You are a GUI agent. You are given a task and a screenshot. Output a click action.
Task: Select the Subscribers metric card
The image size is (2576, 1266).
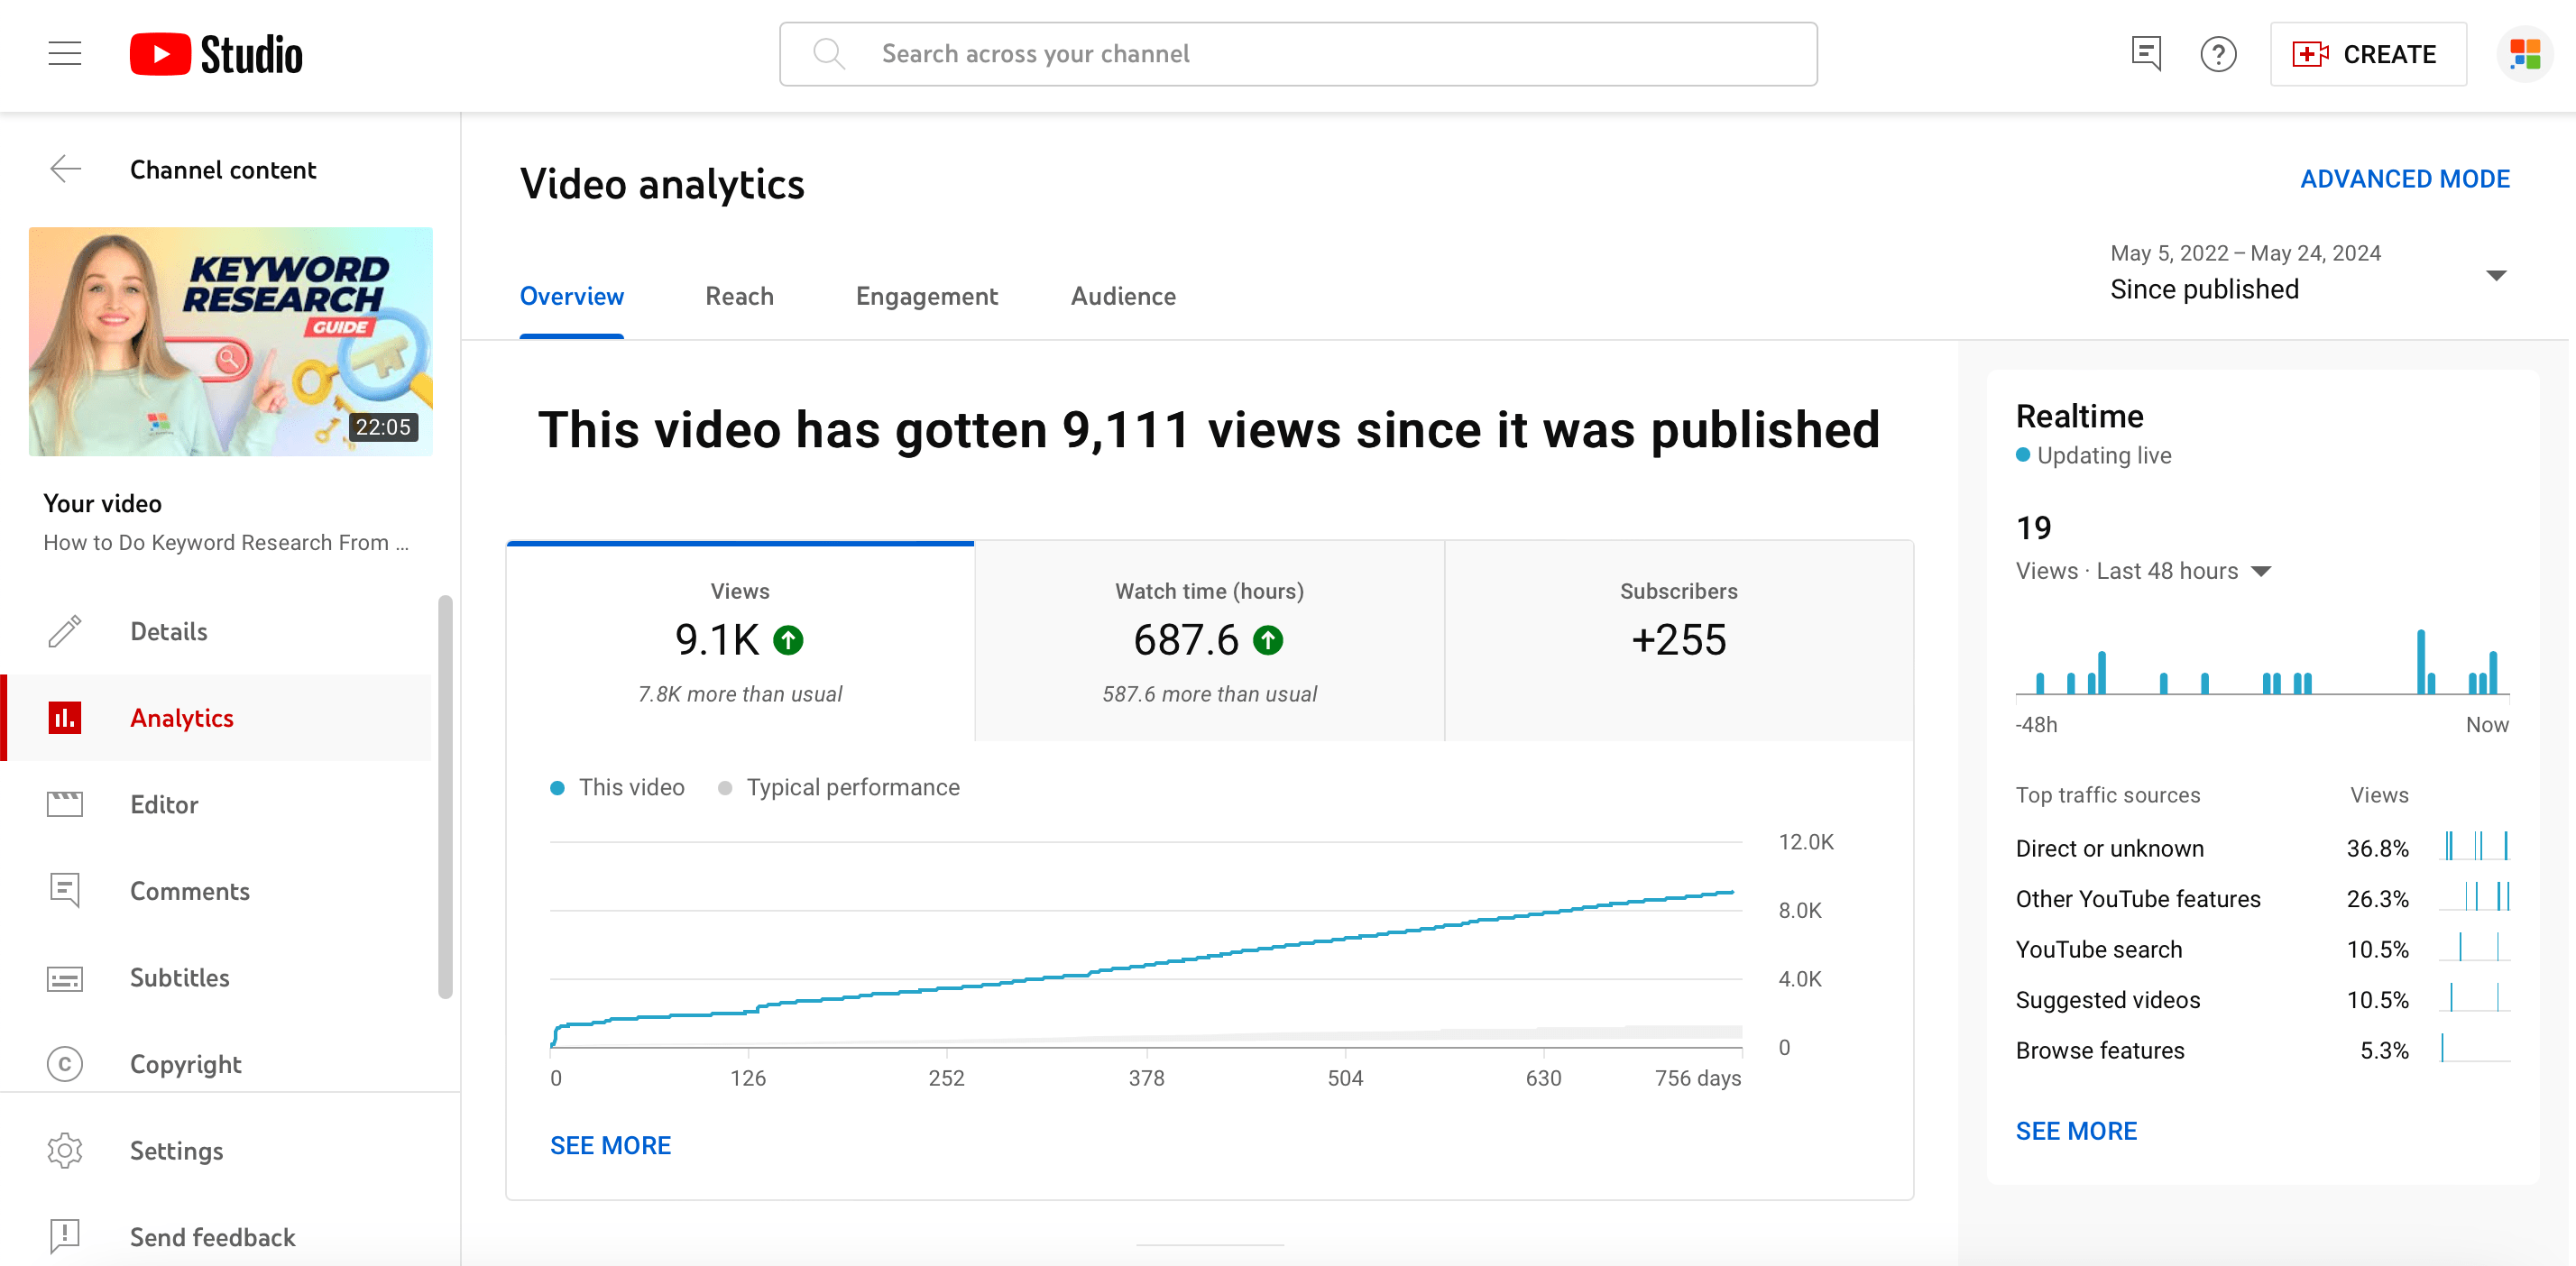[x=1679, y=641]
